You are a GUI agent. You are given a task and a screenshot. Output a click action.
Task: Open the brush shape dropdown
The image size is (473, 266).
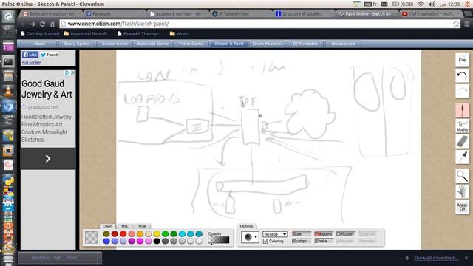(250, 237)
